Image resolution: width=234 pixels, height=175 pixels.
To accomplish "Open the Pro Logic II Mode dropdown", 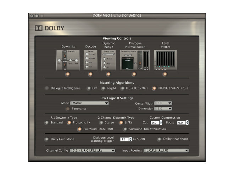I will point(89,103).
